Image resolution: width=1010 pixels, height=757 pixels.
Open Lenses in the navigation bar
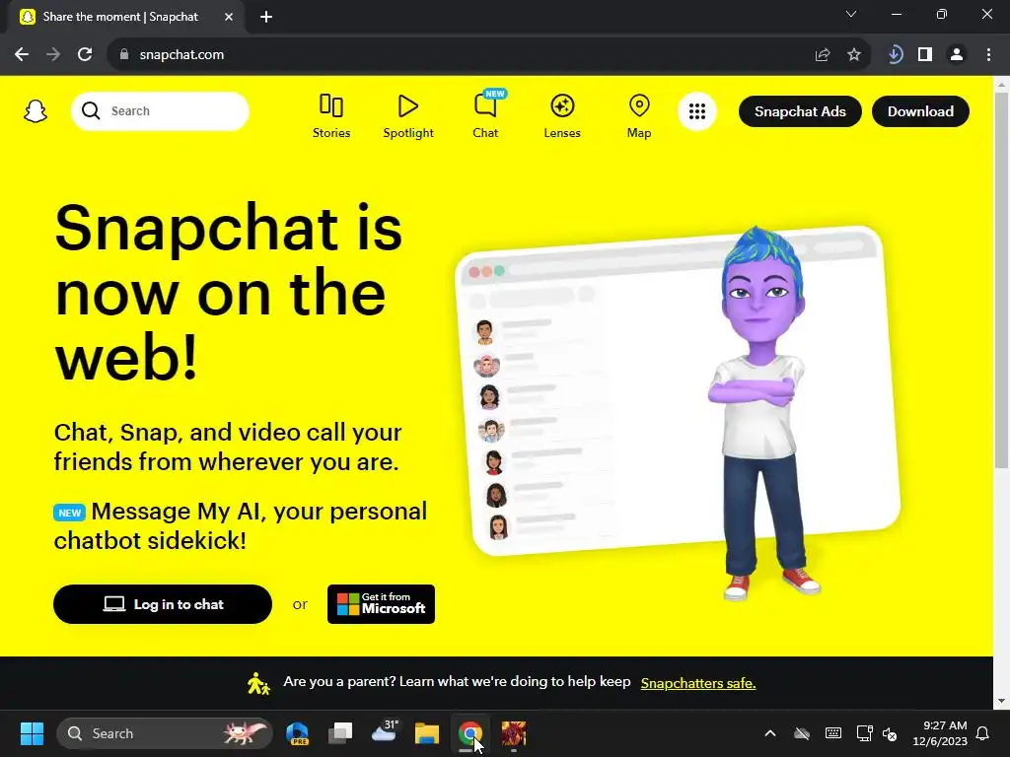(x=562, y=116)
